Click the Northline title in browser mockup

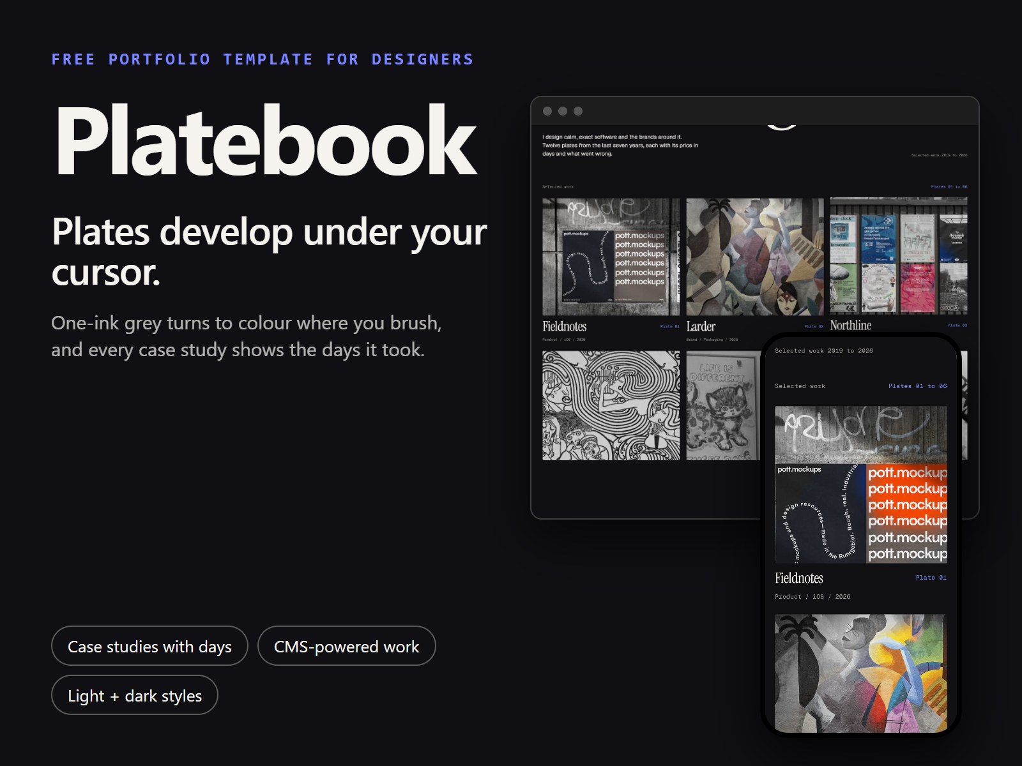pyautogui.click(x=851, y=325)
